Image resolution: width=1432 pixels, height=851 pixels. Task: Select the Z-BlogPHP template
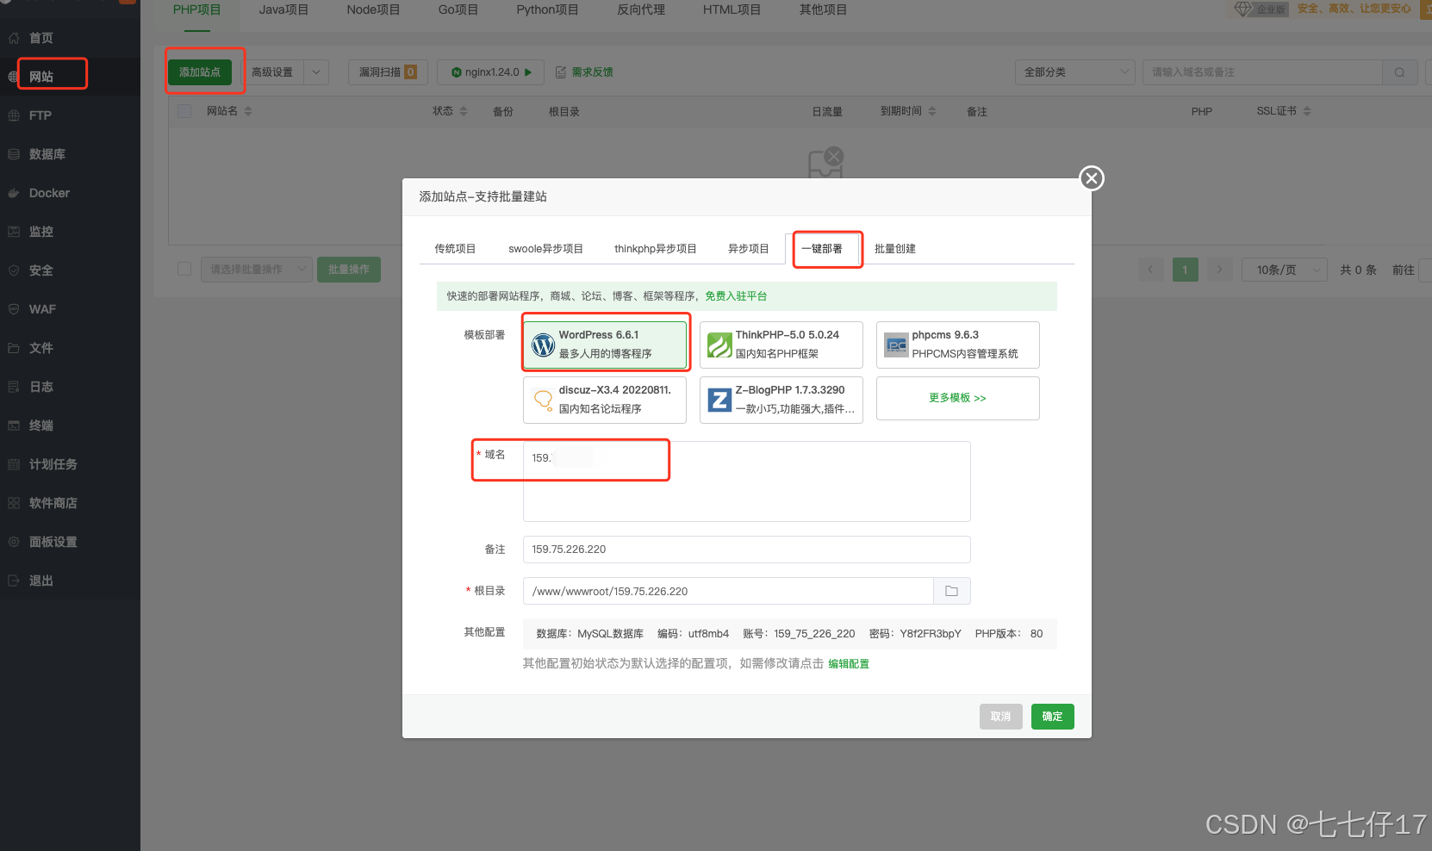click(781, 400)
